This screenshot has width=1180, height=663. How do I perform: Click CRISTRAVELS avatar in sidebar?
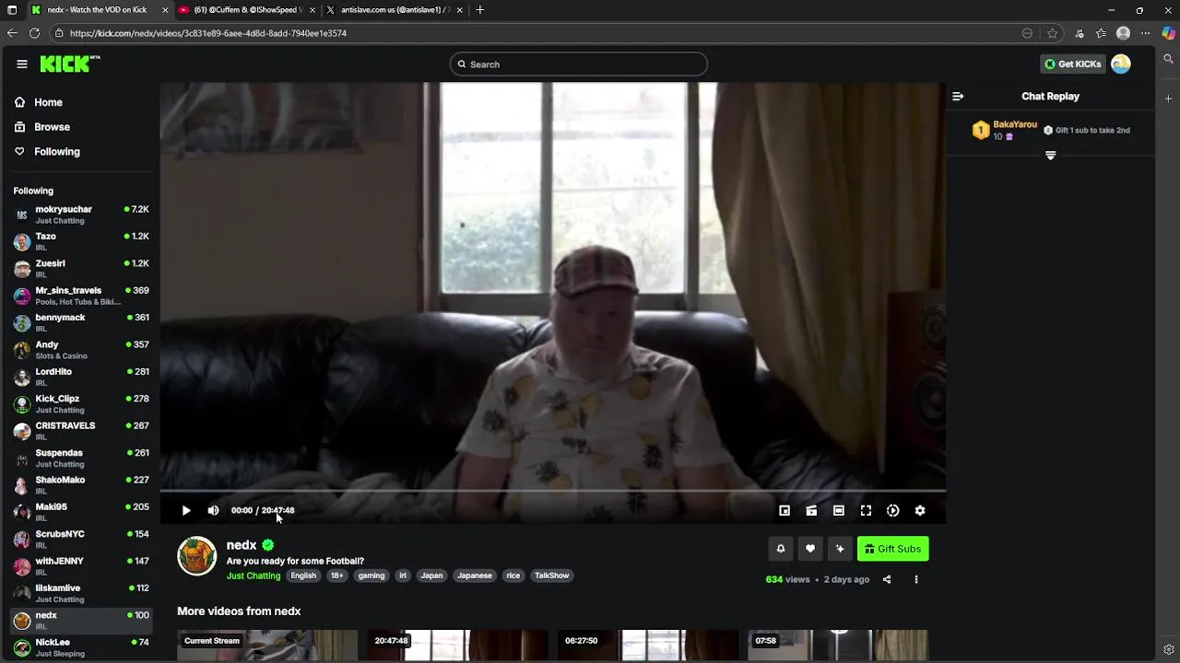click(22, 431)
